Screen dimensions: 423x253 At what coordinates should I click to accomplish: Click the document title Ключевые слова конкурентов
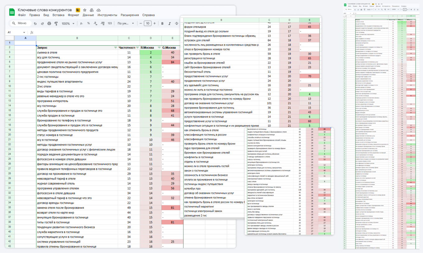[x=45, y=10]
